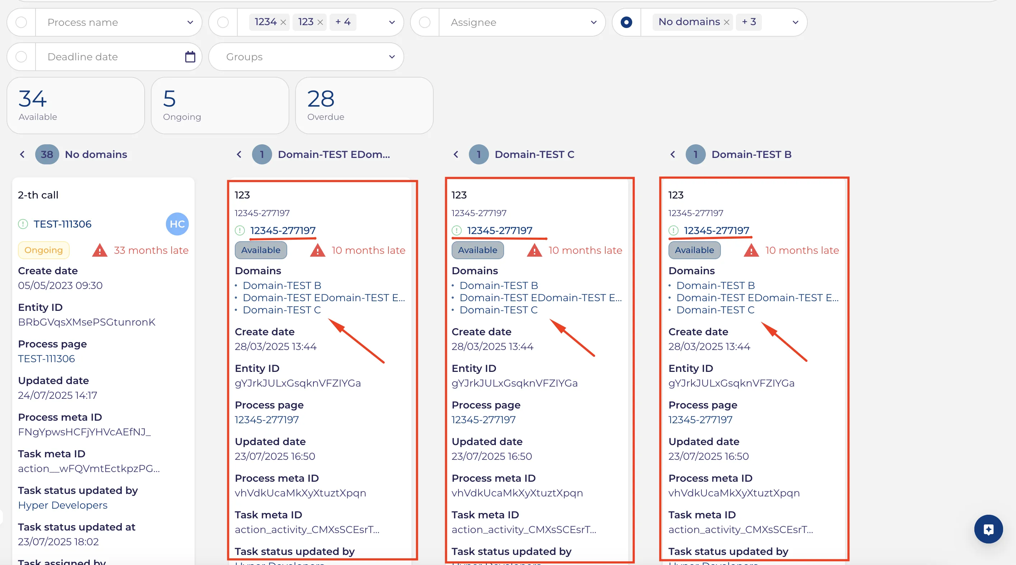Screen dimensions: 1016x565
Task: Click the 38 count badge for No domains
Action: tap(47, 154)
